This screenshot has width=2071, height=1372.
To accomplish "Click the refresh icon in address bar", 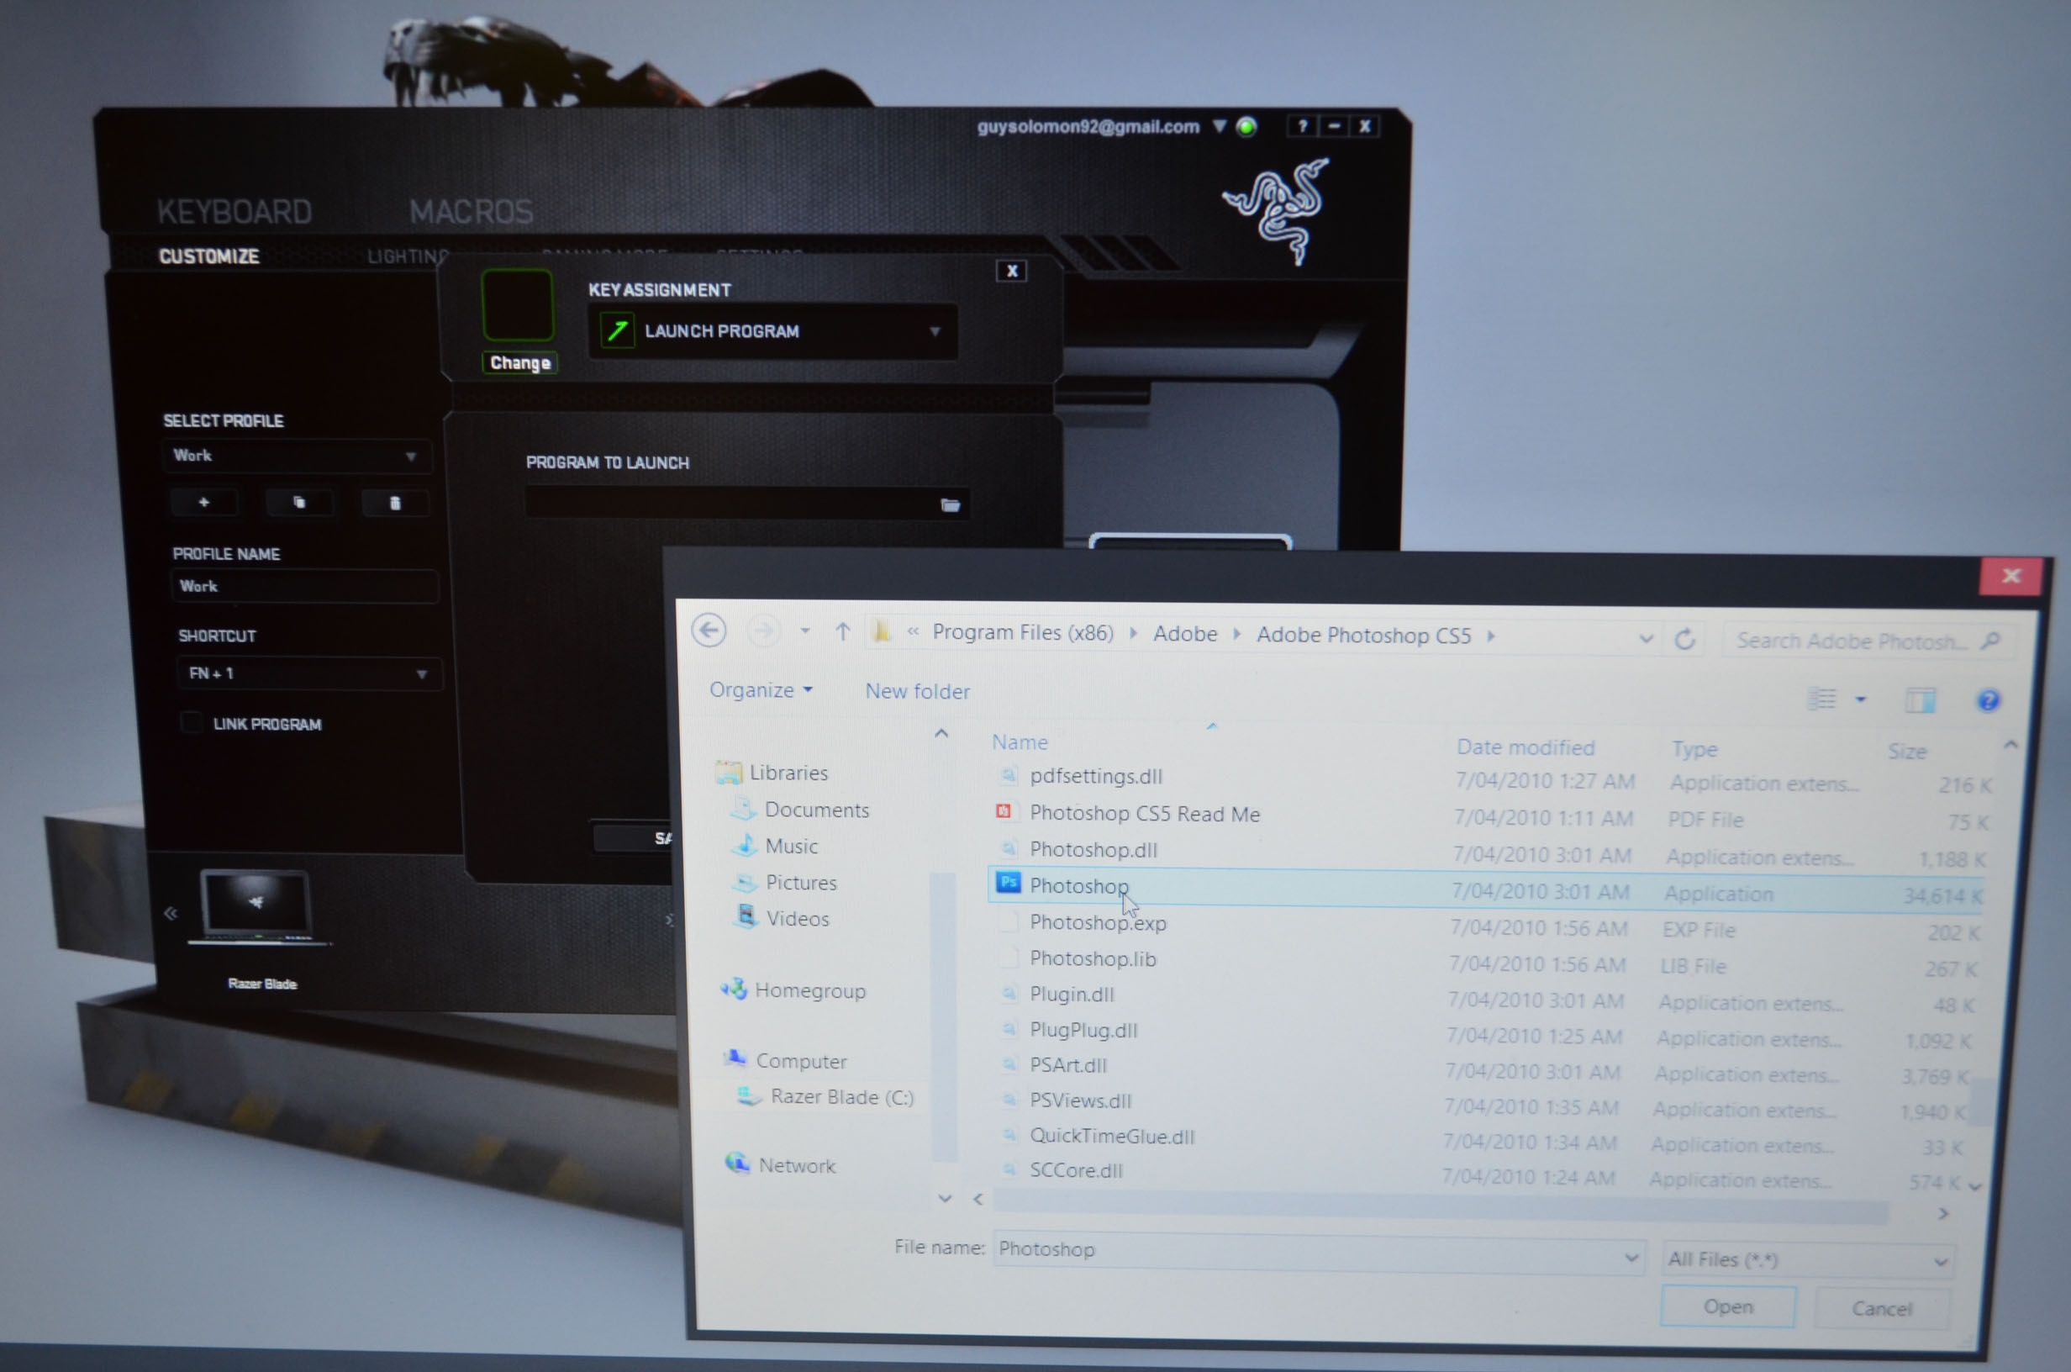I will (x=1685, y=639).
